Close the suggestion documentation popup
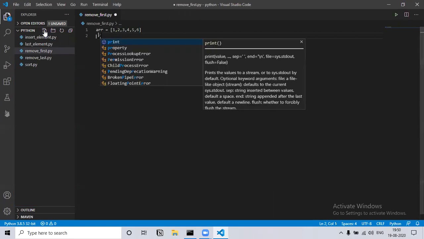Viewport: 424px width, 239px height. [301, 42]
